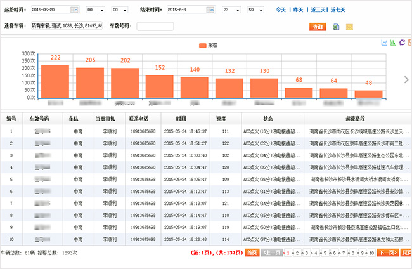Click the email envelope icon

[349, 27]
